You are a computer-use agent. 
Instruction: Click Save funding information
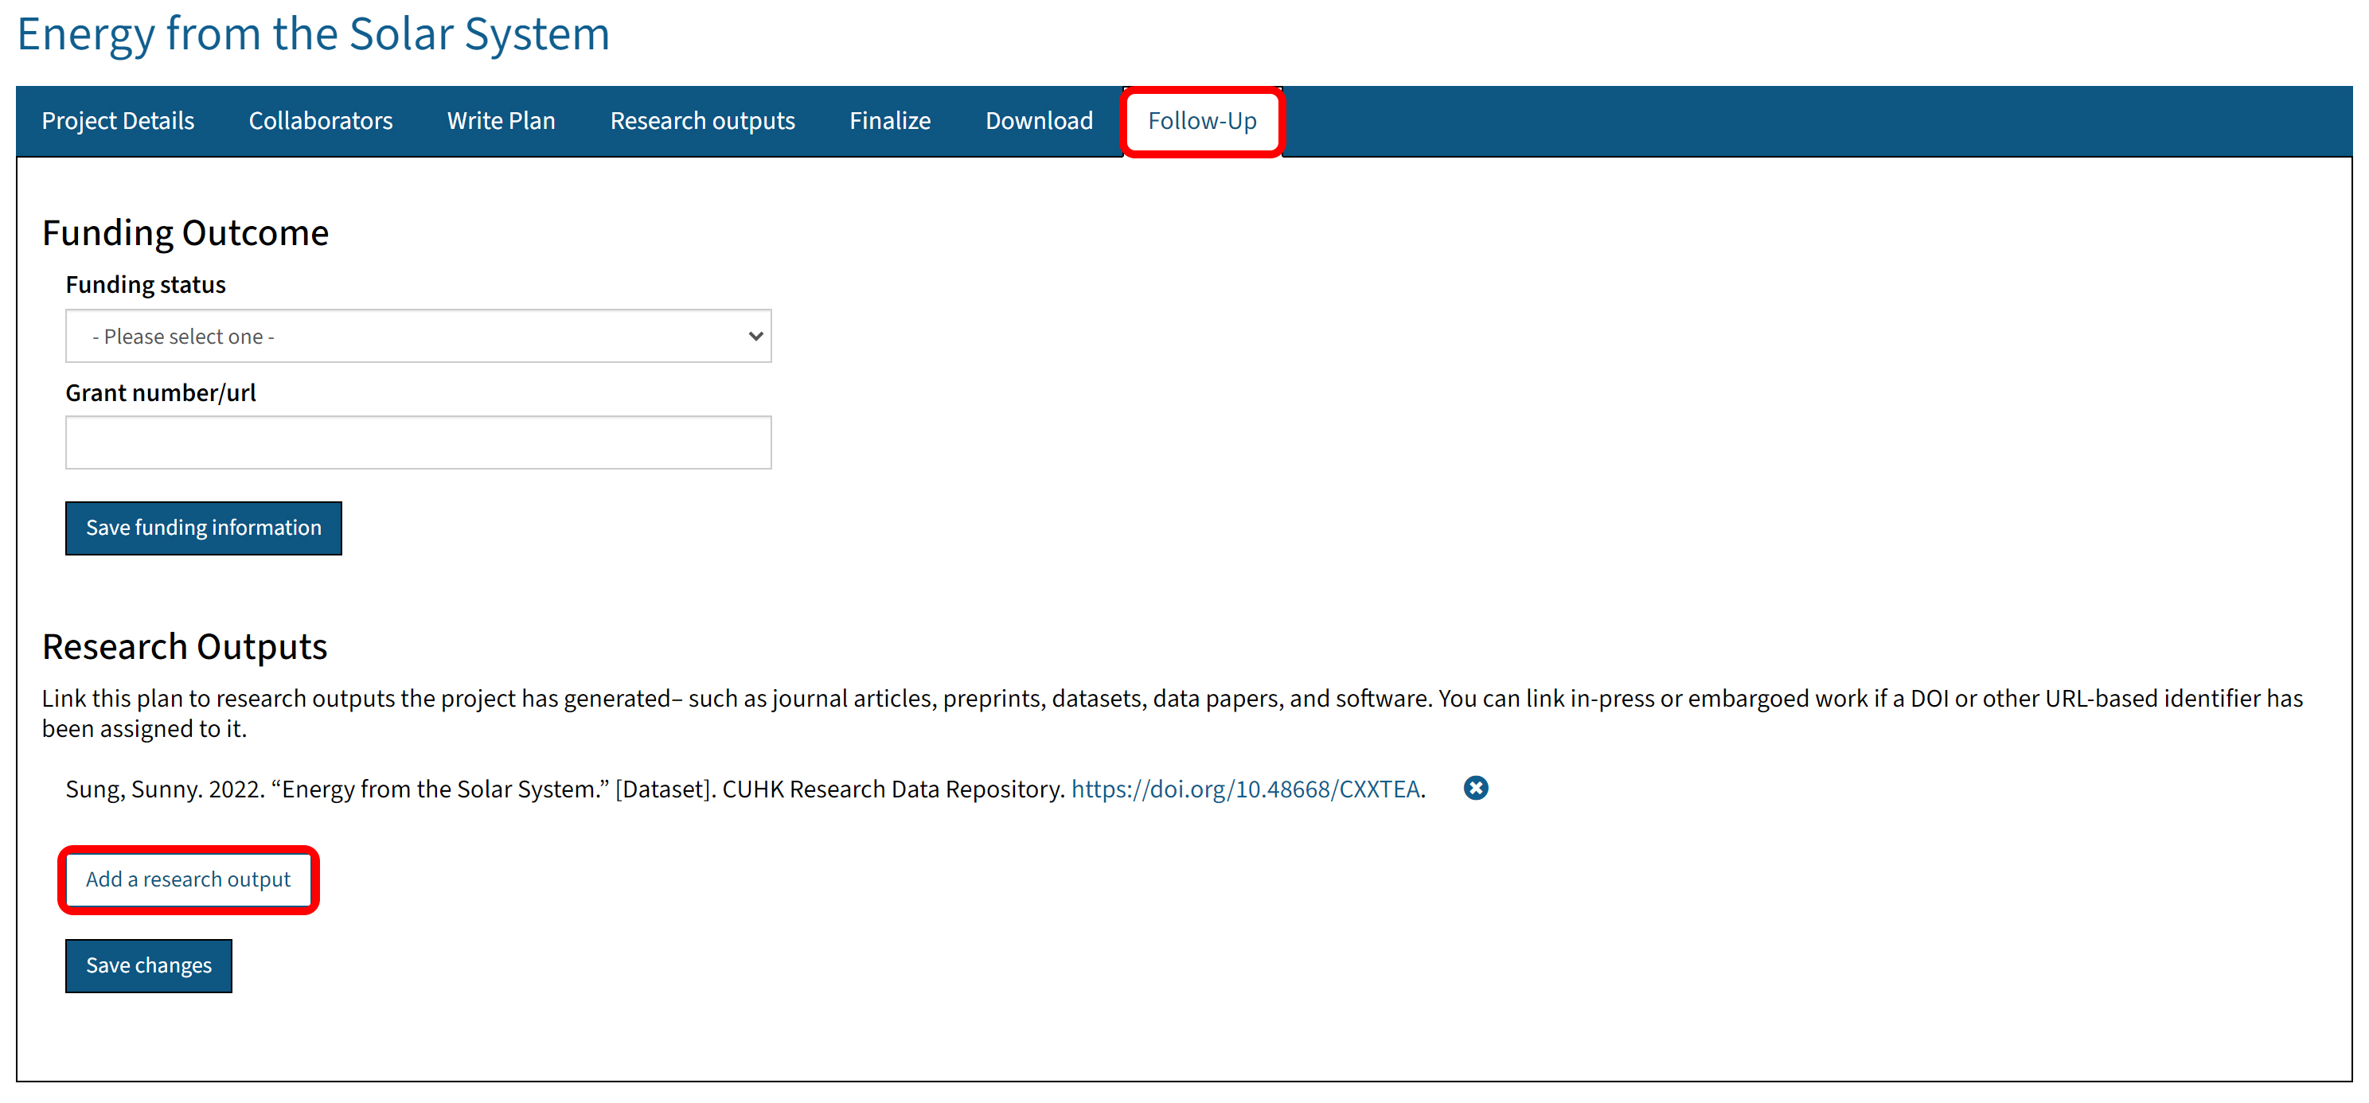[203, 528]
